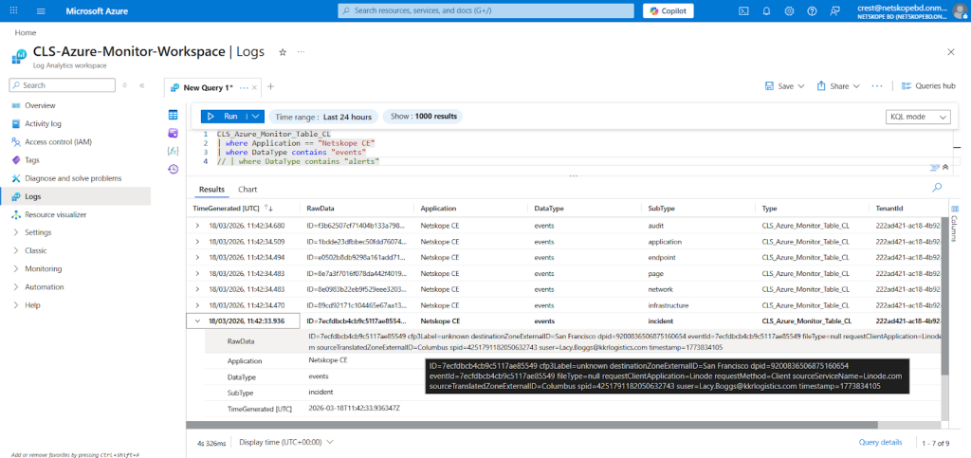971x458 pixels.
Task: Sort by TimeGenerated column arrow icon
Action: pos(268,209)
